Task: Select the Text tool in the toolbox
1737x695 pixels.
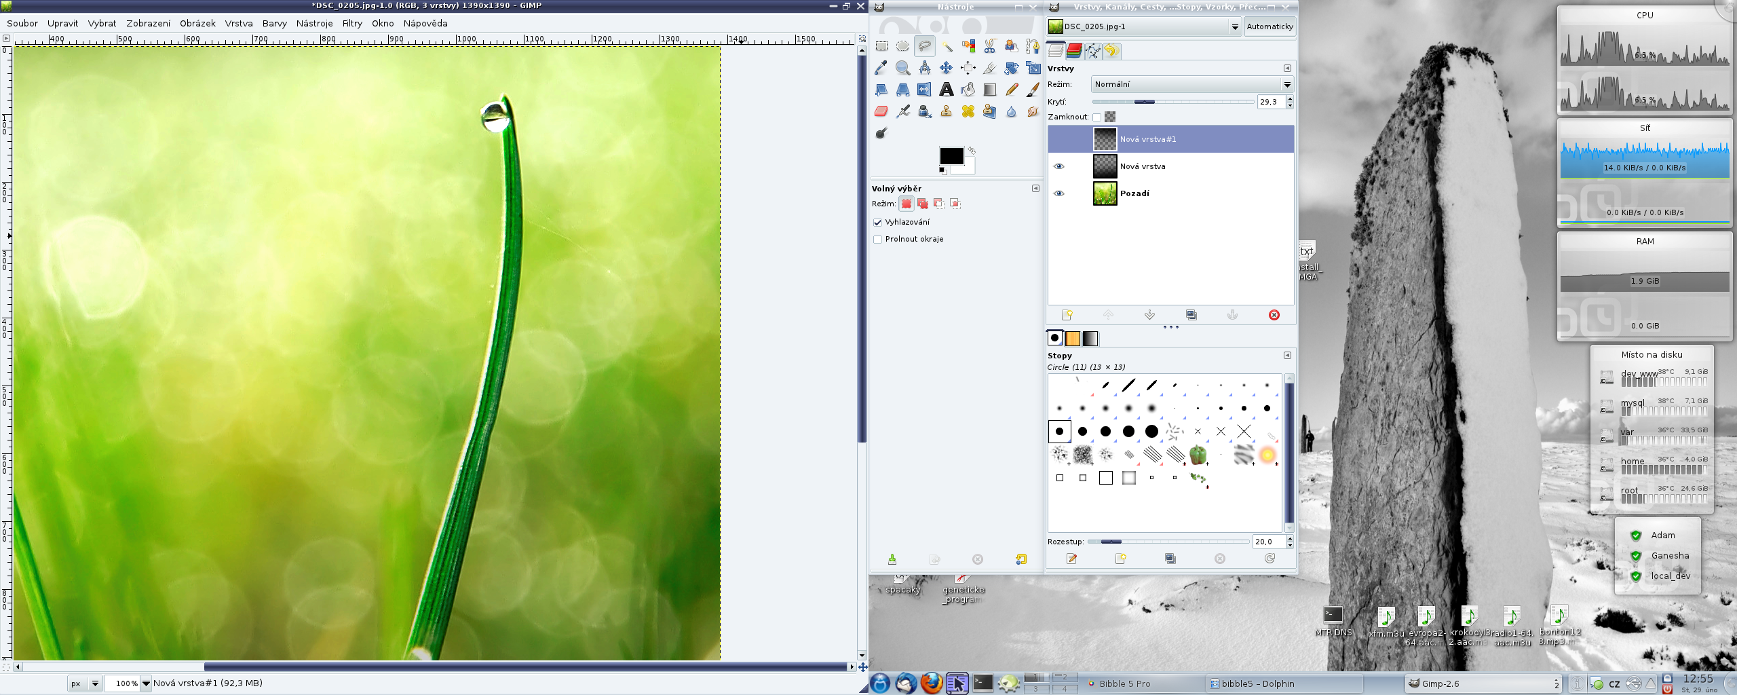Action: tap(946, 90)
